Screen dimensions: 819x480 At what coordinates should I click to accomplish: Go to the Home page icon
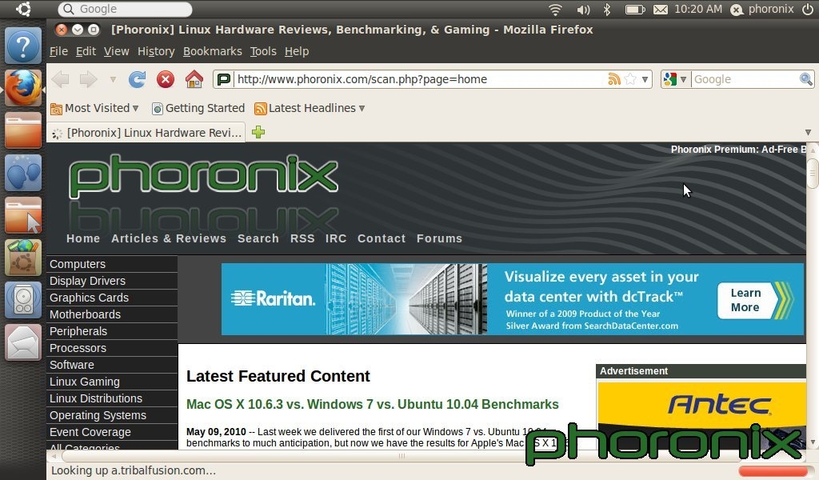pos(194,79)
